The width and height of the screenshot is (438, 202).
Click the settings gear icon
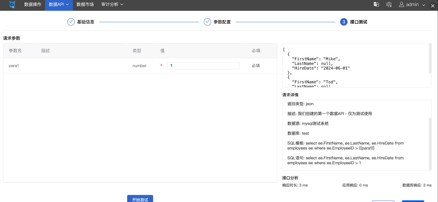389,5
